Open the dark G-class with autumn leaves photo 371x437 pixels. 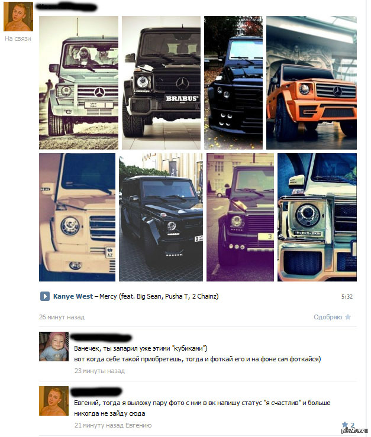[x=233, y=83]
